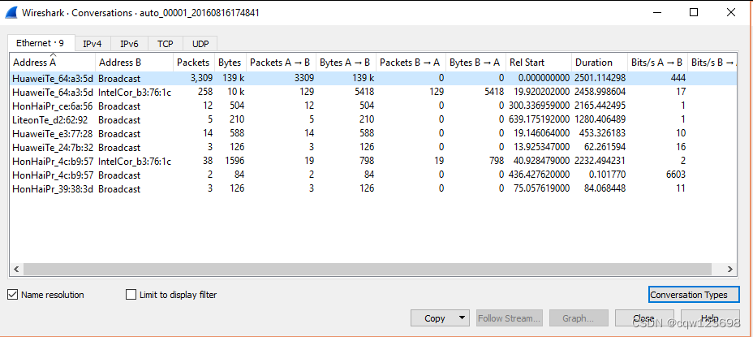Image resolution: width=753 pixels, height=337 pixels.
Task: Select the HonHaiPr_39:38:3d conversation row
Action: click(x=373, y=189)
